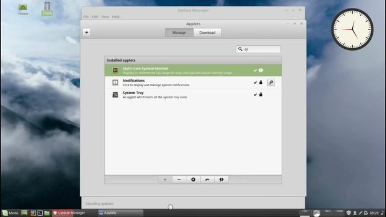
Task: Click the checkmark on the System Tray row
Action: coord(255,95)
